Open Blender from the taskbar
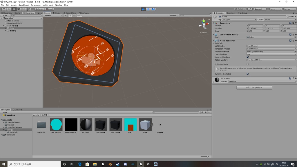 pos(110,164)
